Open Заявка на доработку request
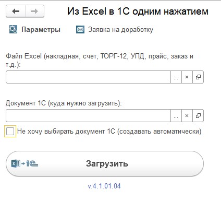The image size is (221, 202). 120,29
